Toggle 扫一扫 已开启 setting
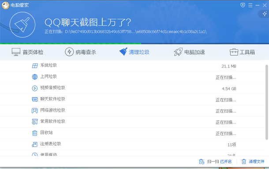This screenshot has width=269, height=169. [x=226, y=161]
